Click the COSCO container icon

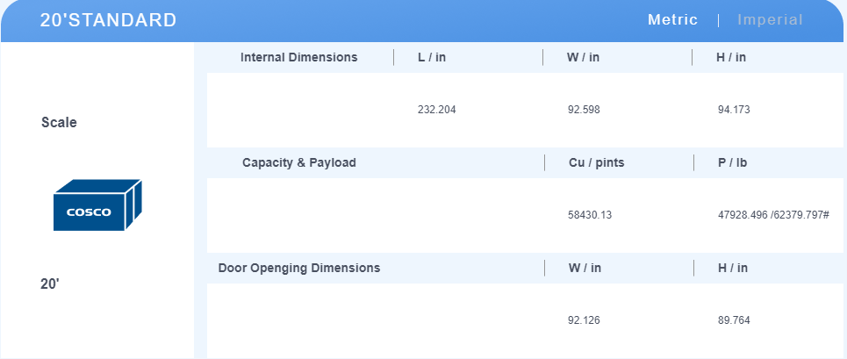(97, 205)
